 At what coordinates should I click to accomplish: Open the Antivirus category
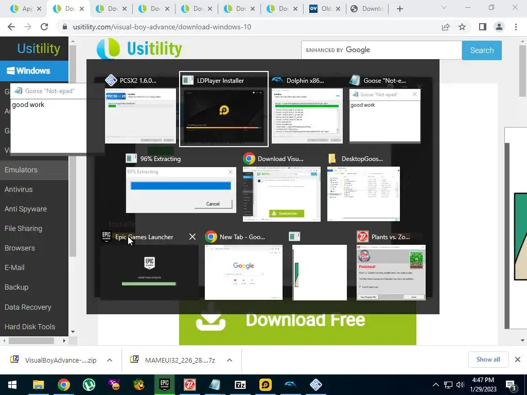click(19, 189)
